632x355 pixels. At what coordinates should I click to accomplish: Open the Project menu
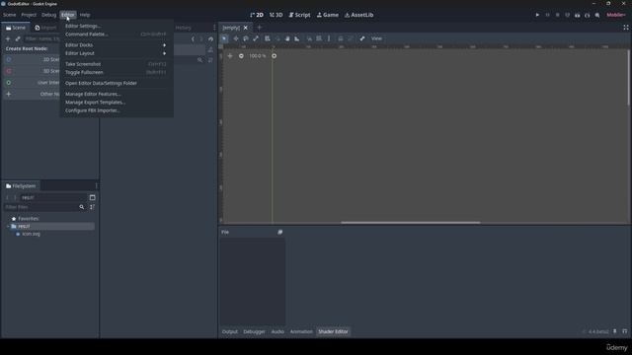29,15
